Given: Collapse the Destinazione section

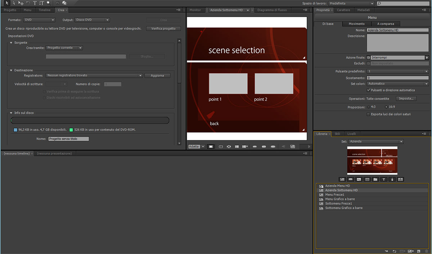Looking at the screenshot, I should point(11,70).
